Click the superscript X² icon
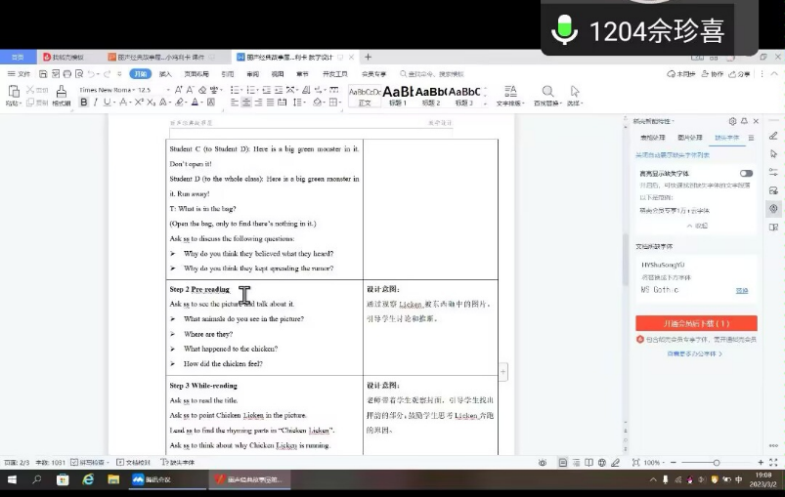 [139, 103]
